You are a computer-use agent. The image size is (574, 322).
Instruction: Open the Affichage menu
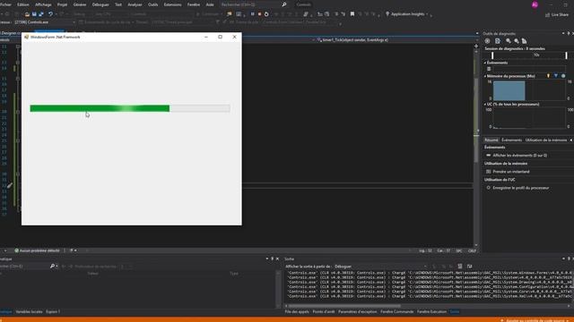pos(43,4)
